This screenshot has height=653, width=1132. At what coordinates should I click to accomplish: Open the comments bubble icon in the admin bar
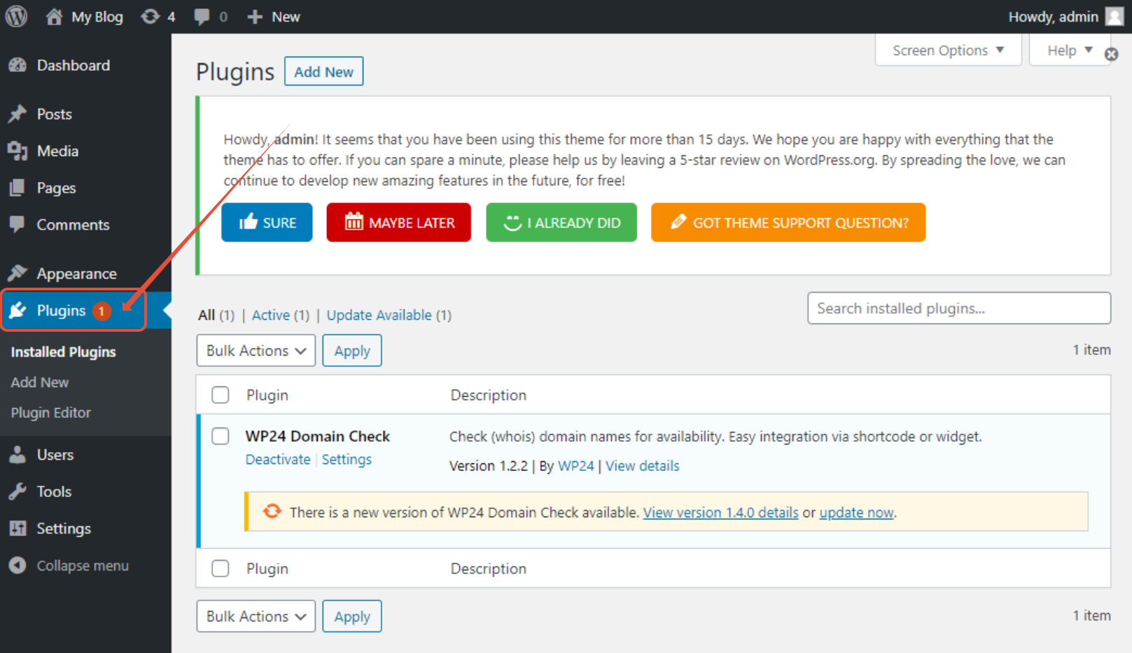tap(202, 17)
